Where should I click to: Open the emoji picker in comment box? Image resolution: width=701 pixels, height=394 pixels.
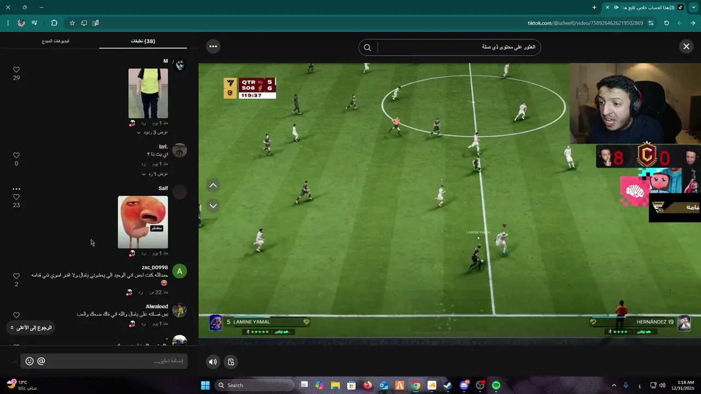click(30, 361)
